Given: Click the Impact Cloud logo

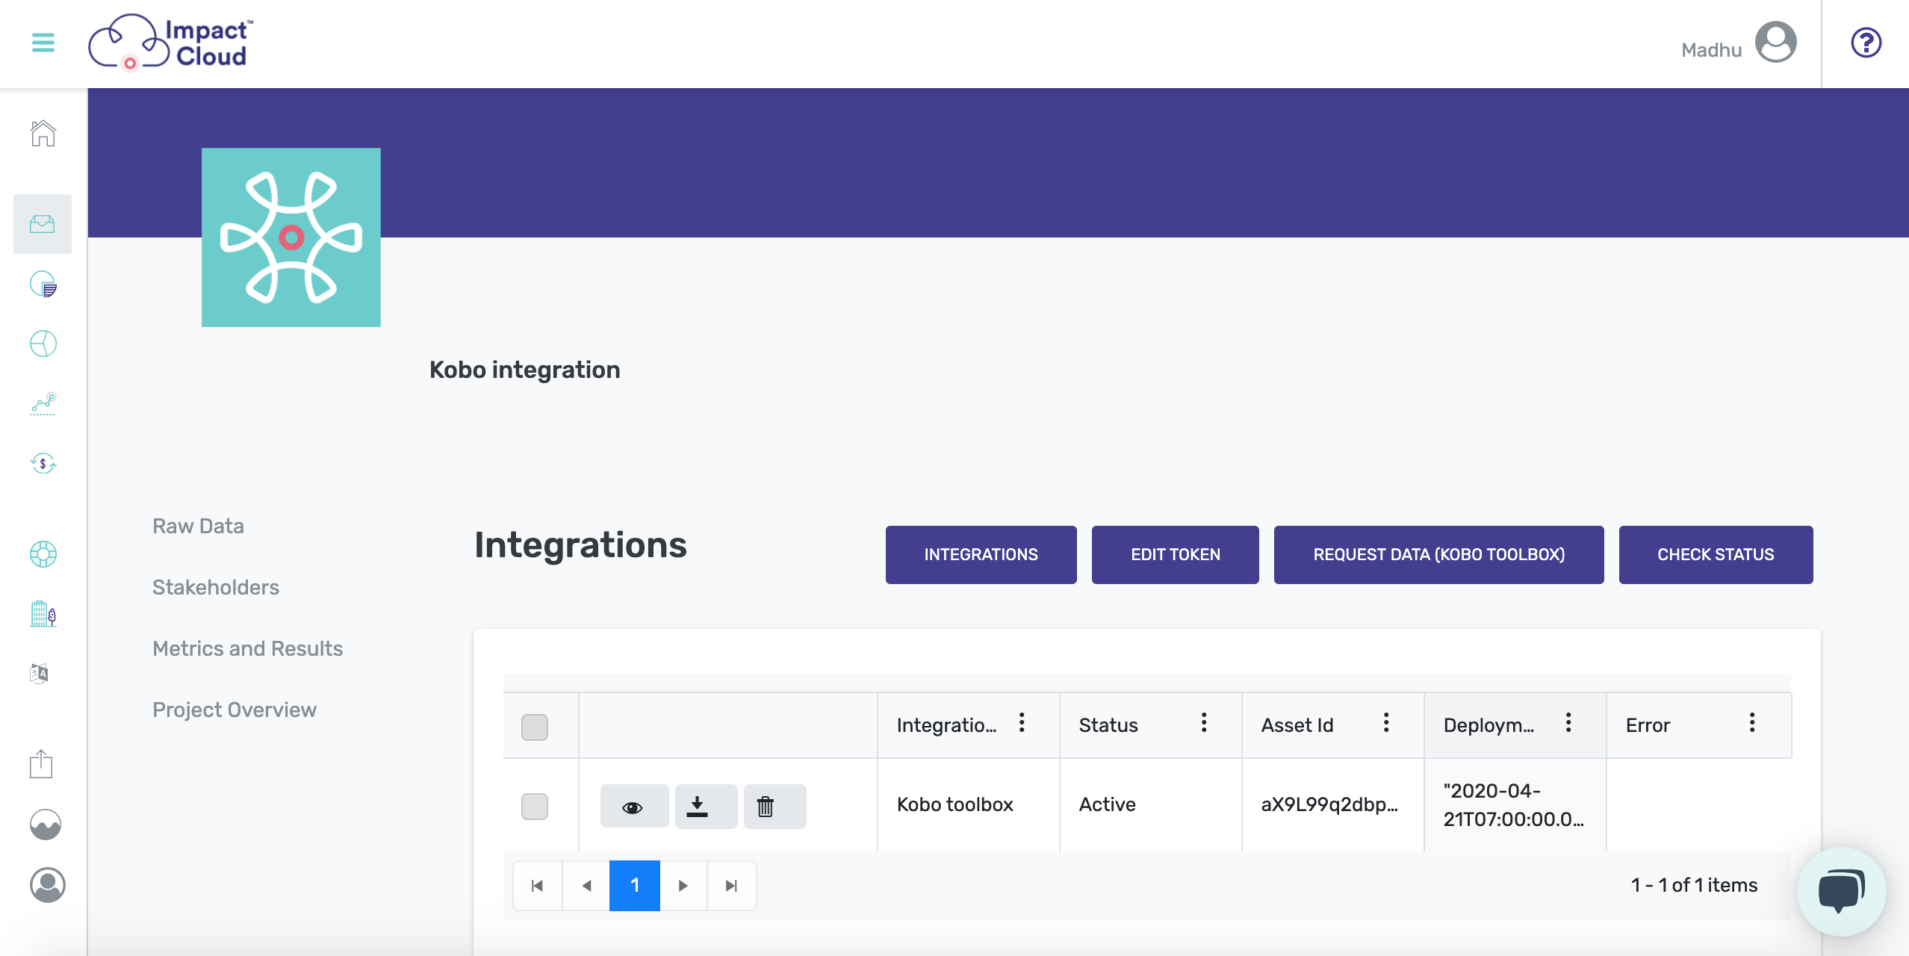Looking at the screenshot, I should click(170, 43).
